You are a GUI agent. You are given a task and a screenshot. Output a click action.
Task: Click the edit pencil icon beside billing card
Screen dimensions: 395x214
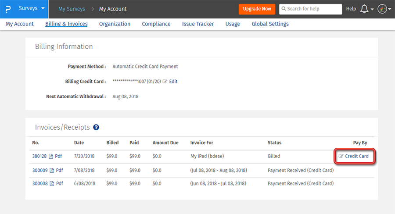(165, 82)
